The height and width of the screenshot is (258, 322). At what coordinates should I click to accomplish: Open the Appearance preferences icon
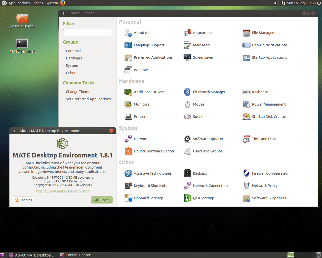click(x=187, y=33)
